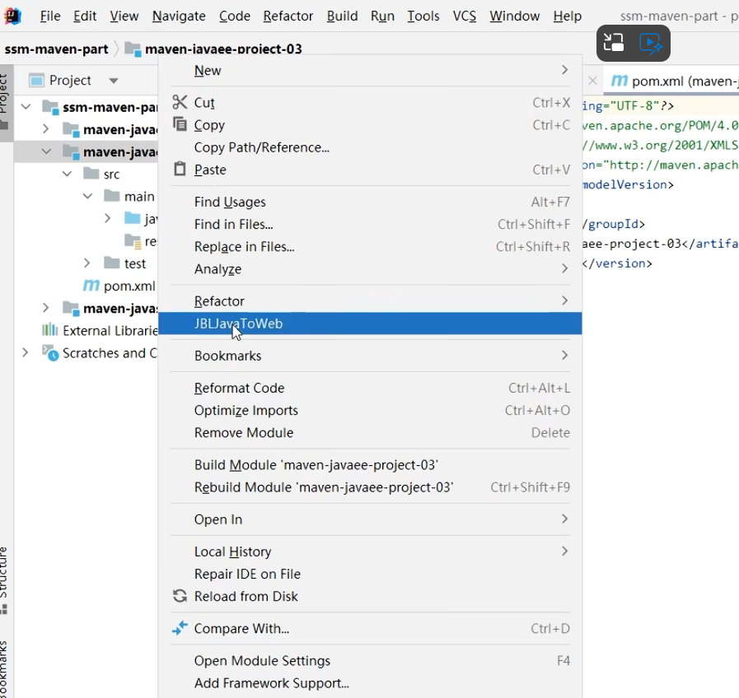Click the Reload from Disk icon
The height and width of the screenshot is (698, 739).
pyautogui.click(x=180, y=596)
